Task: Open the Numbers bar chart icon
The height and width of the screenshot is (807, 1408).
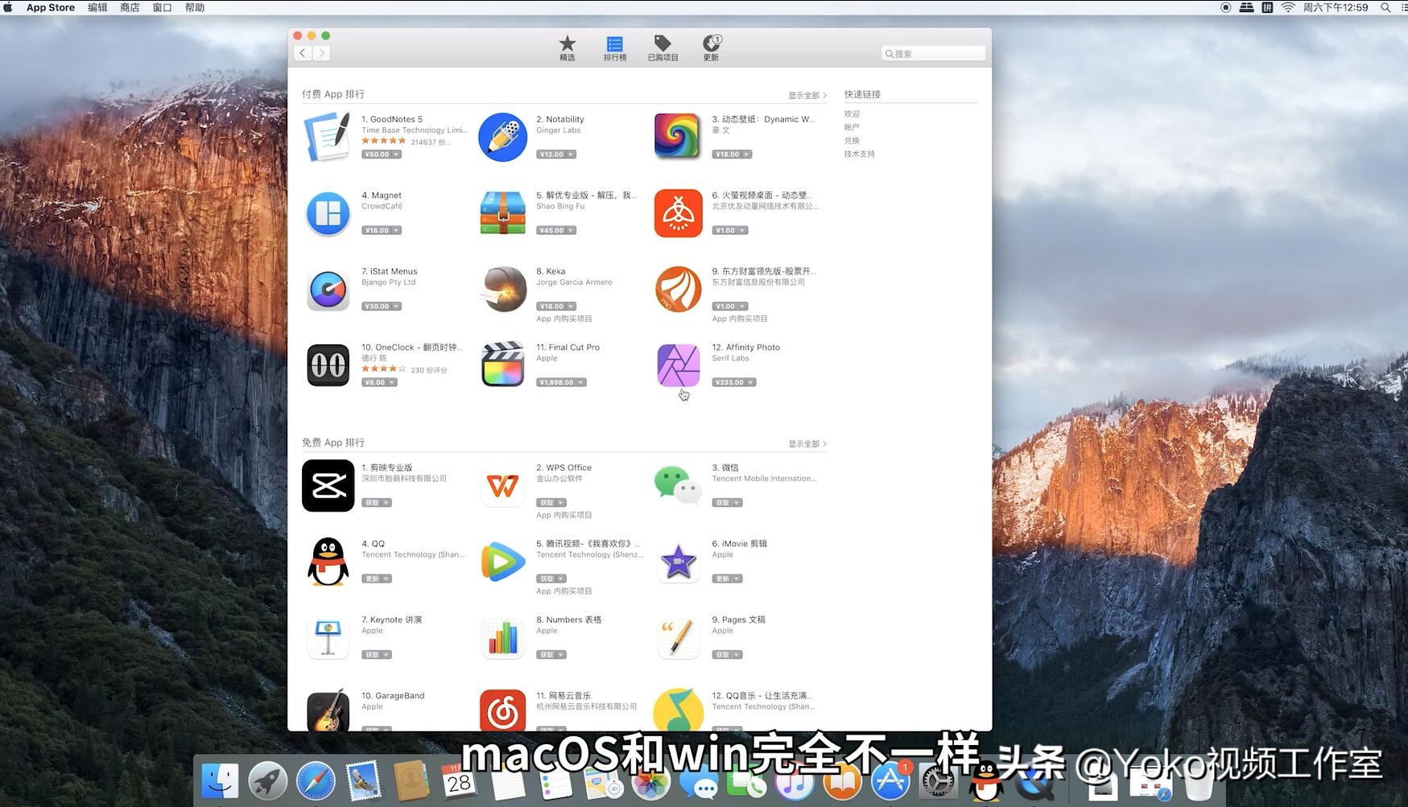Action: click(502, 637)
